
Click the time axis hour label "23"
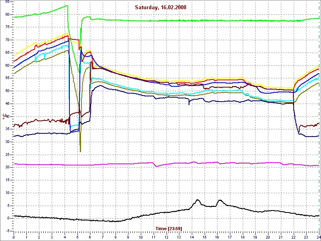307,237
